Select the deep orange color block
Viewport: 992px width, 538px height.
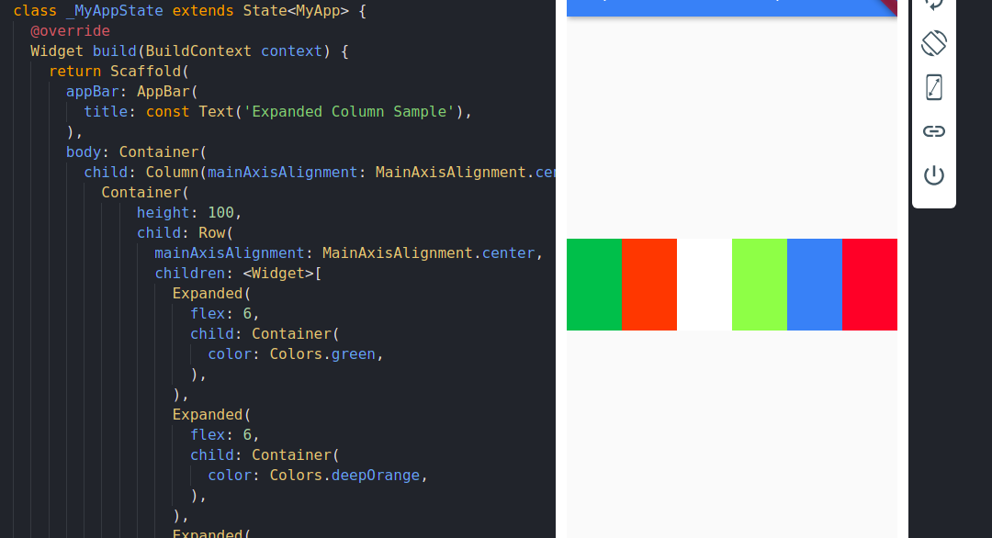pyautogui.click(x=649, y=285)
